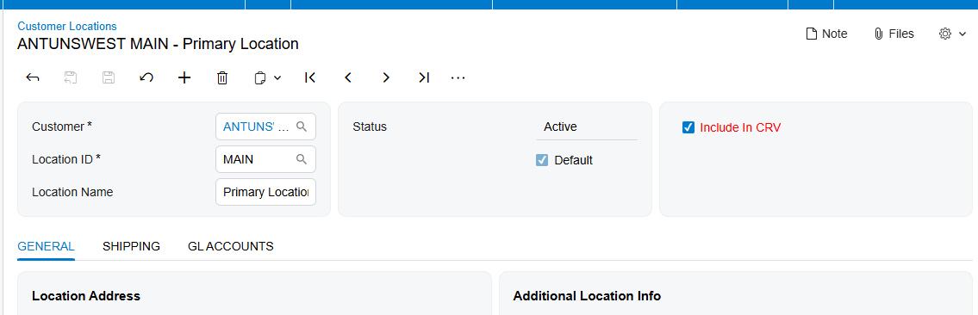Go to the previous record
The width and height of the screenshot is (978, 315).
(x=348, y=77)
